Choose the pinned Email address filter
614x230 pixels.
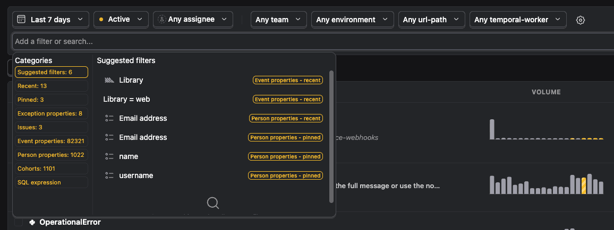coord(213,137)
